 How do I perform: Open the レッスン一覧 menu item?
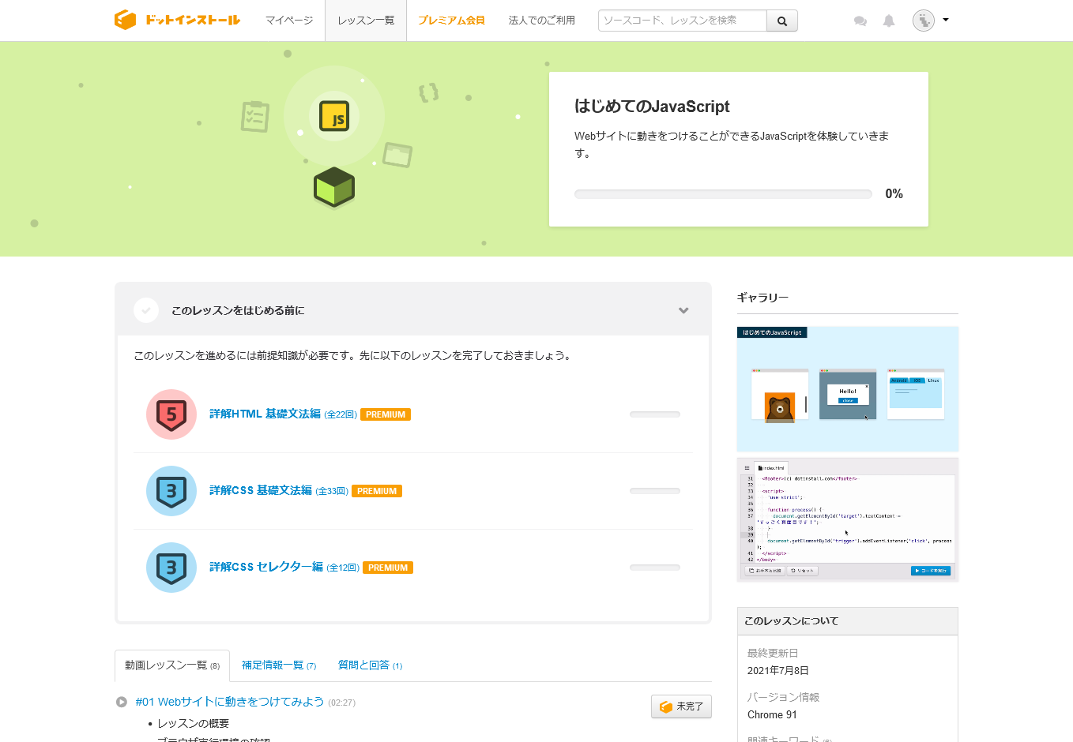tap(366, 21)
